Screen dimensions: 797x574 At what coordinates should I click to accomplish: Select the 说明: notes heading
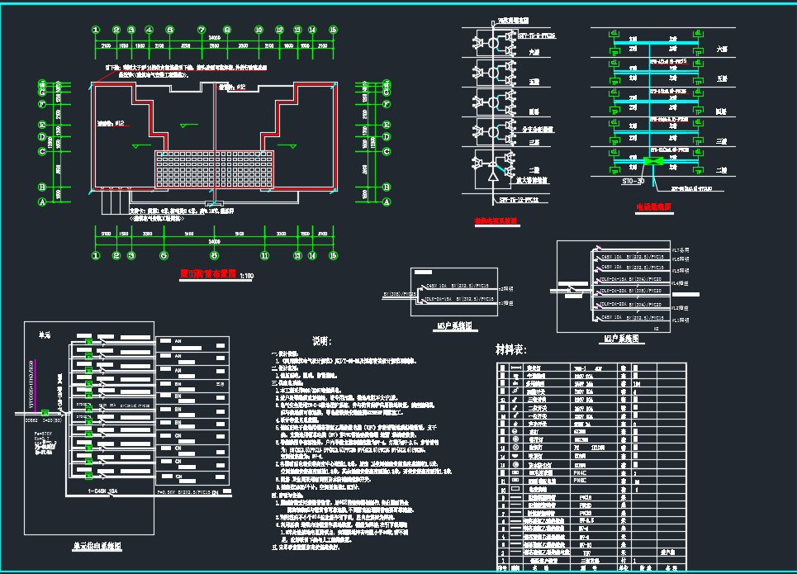[322, 341]
